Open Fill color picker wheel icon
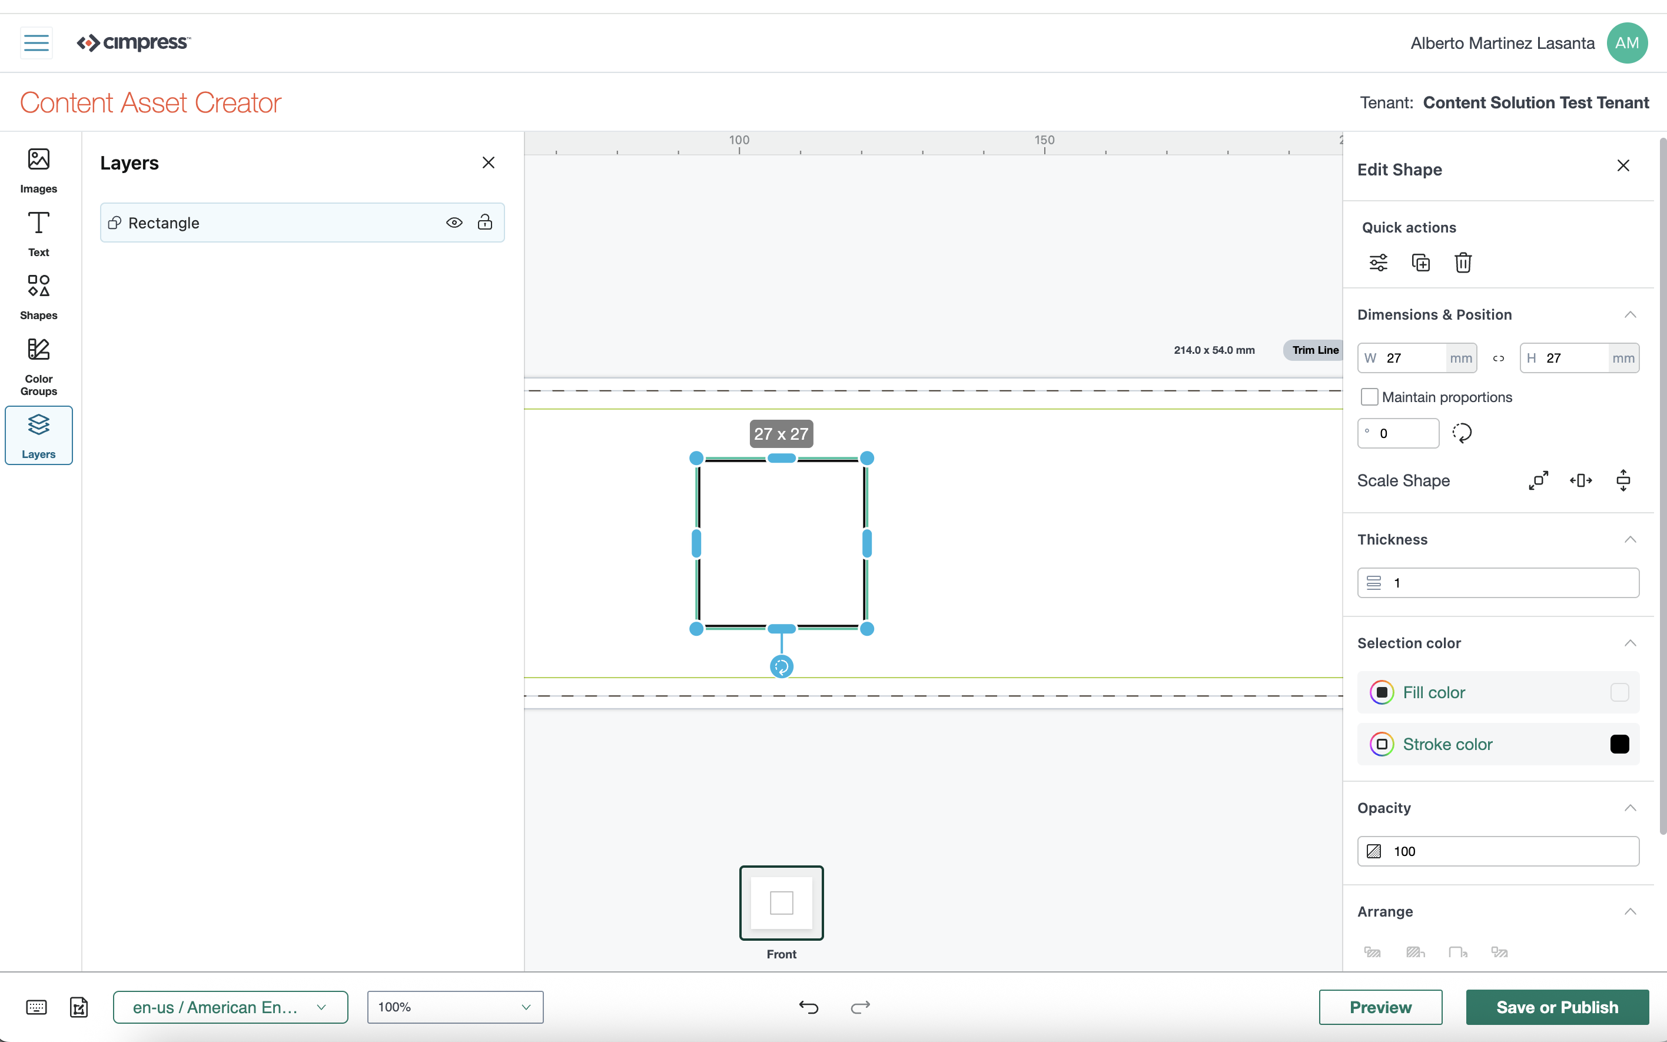Viewport: 1667px width, 1042px height. pyautogui.click(x=1381, y=692)
